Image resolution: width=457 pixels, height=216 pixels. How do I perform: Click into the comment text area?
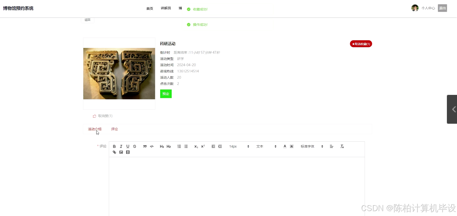click(237, 186)
